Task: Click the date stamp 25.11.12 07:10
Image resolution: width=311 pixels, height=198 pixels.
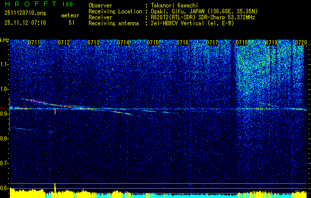Action: (25, 23)
